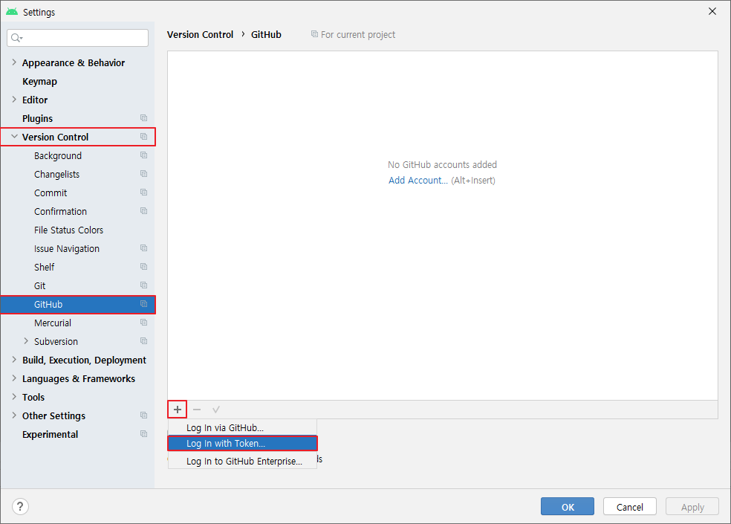The width and height of the screenshot is (731, 524).
Task: Click the Cancel button
Action: [x=630, y=507]
